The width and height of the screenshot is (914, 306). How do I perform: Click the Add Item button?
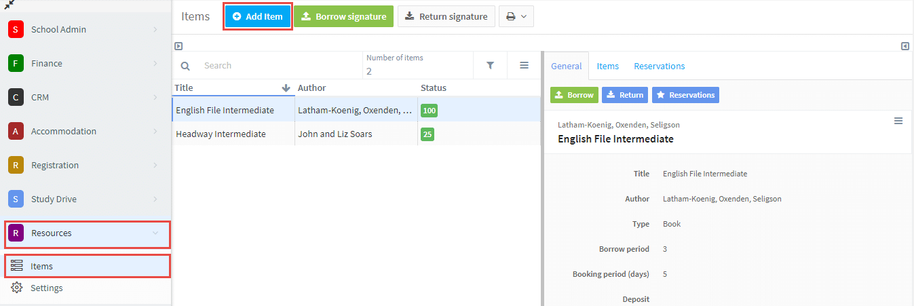pos(258,16)
